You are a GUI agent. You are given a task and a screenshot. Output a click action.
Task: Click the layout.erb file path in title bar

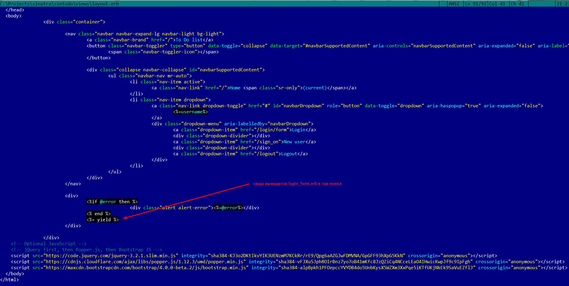tap(59, 4)
